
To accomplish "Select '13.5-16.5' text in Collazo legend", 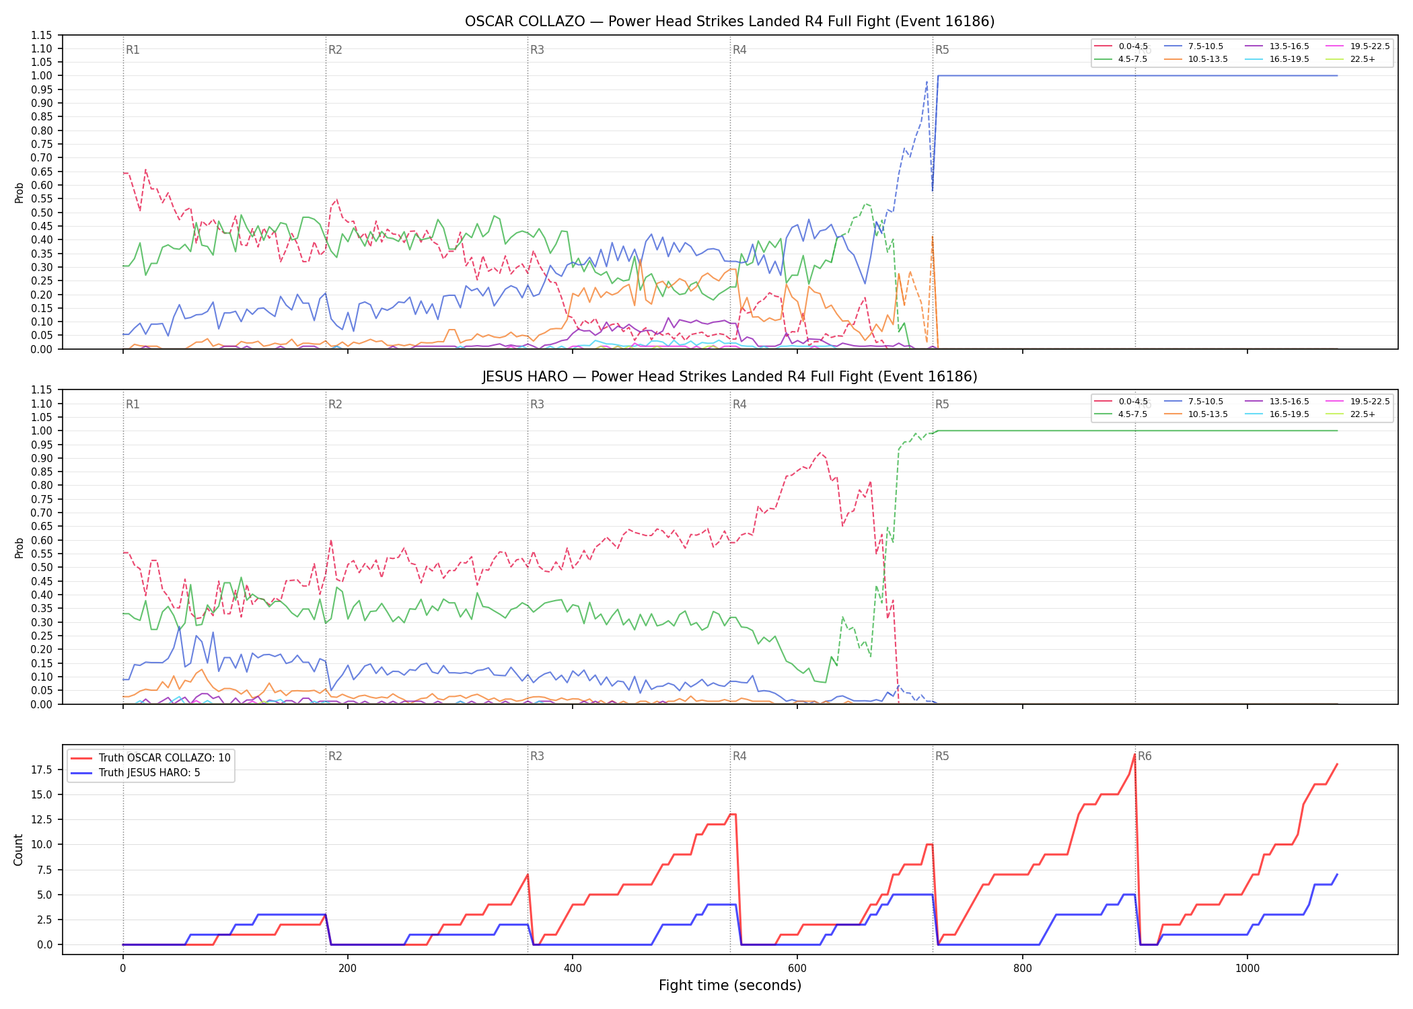I will [x=1289, y=46].
